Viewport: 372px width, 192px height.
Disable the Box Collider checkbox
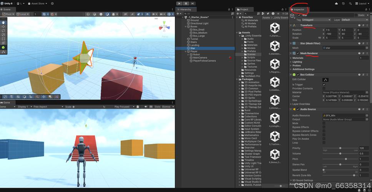click(298, 74)
